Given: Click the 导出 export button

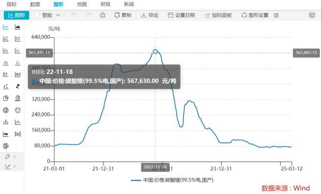Looking at the screenshot, I should tap(149, 15).
